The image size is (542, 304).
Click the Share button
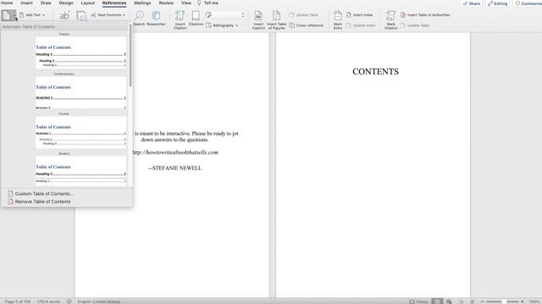click(x=472, y=3)
